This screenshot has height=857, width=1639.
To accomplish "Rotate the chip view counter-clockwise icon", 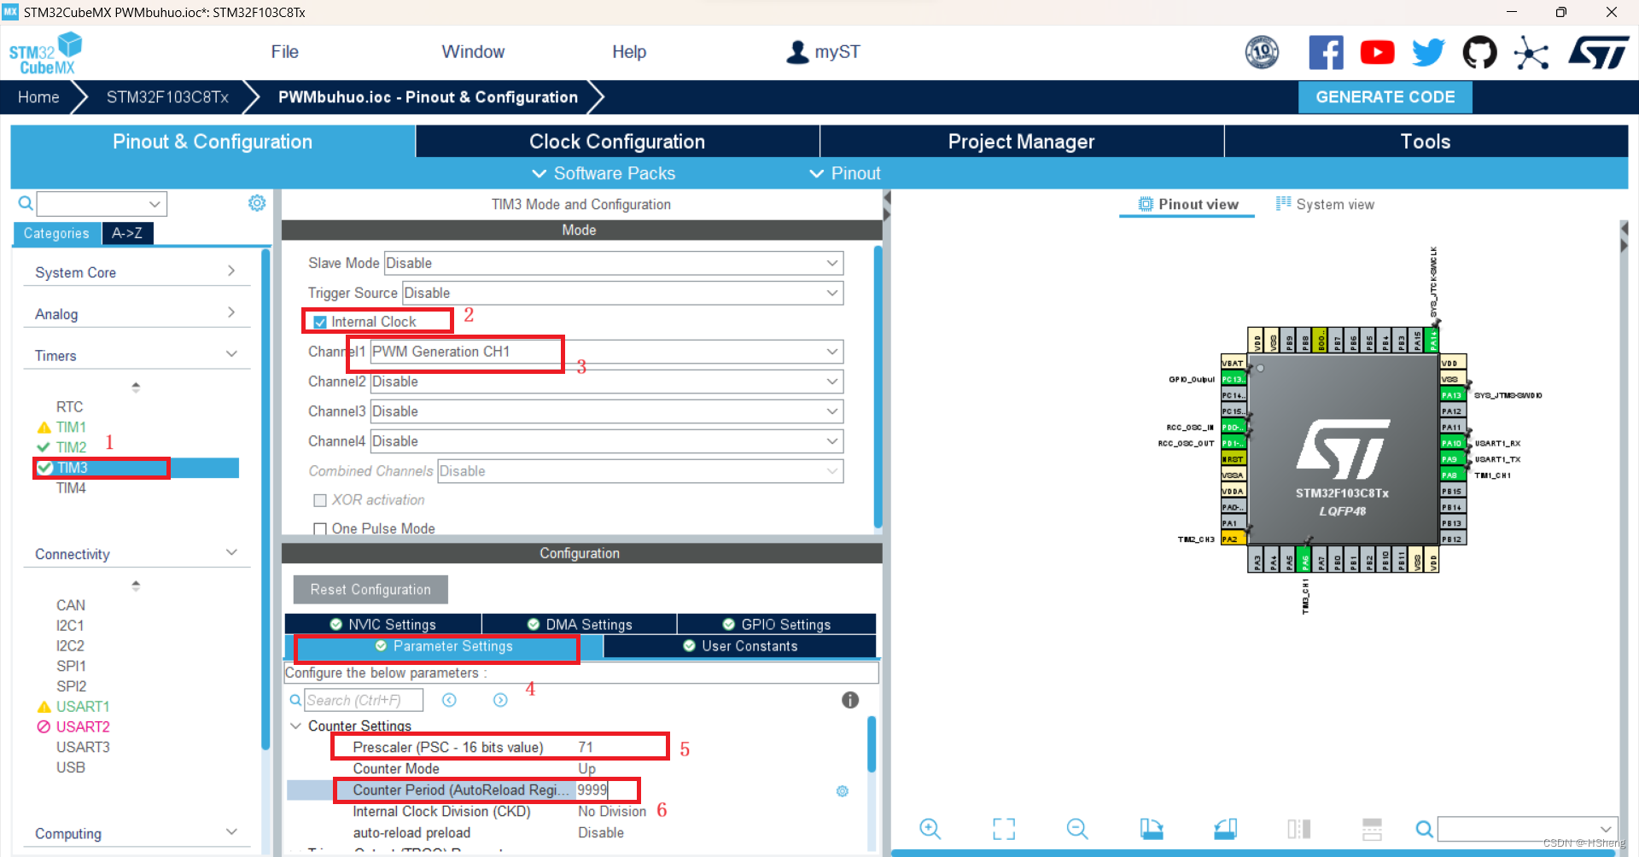I will tap(1226, 829).
